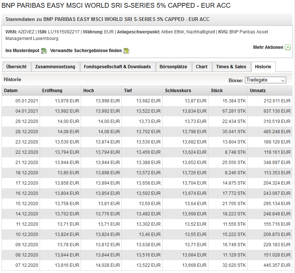Expand the Mehr Aktionen green arrow

[x=288, y=47]
